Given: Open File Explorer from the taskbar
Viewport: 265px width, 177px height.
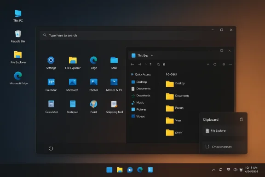Looking at the screenshot, I should (120, 170).
